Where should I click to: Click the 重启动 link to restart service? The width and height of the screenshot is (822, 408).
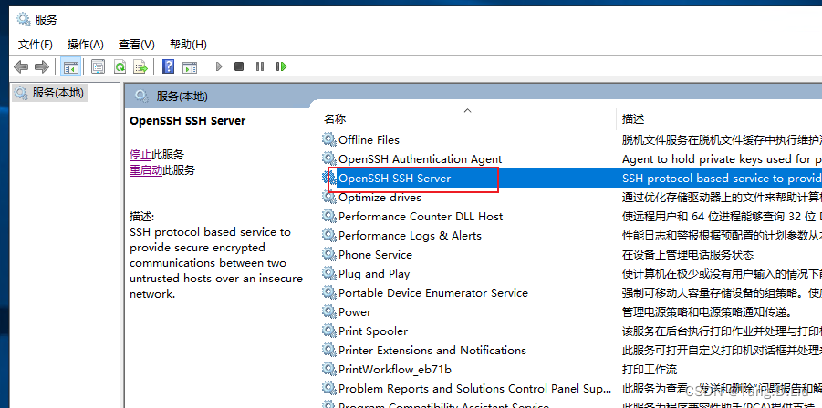(x=146, y=169)
